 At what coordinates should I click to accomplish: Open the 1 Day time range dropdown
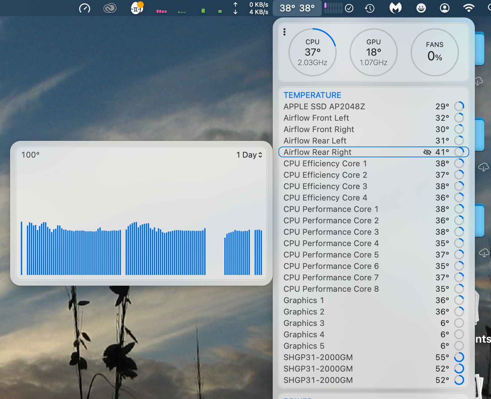(x=249, y=155)
